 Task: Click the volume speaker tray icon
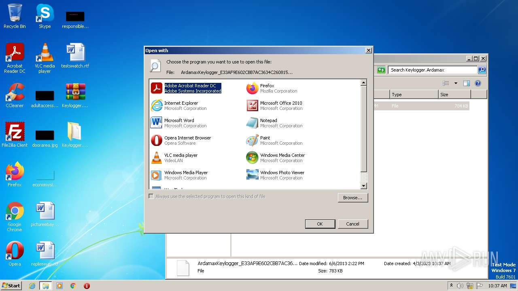point(460,286)
